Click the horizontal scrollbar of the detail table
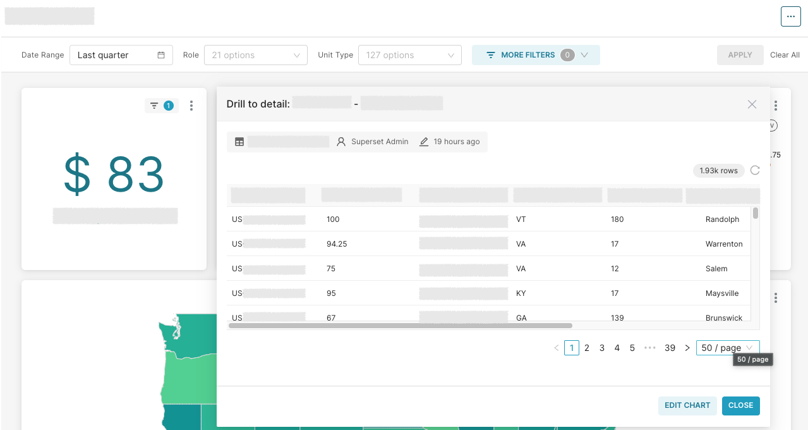808x430 pixels. click(x=401, y=326)
